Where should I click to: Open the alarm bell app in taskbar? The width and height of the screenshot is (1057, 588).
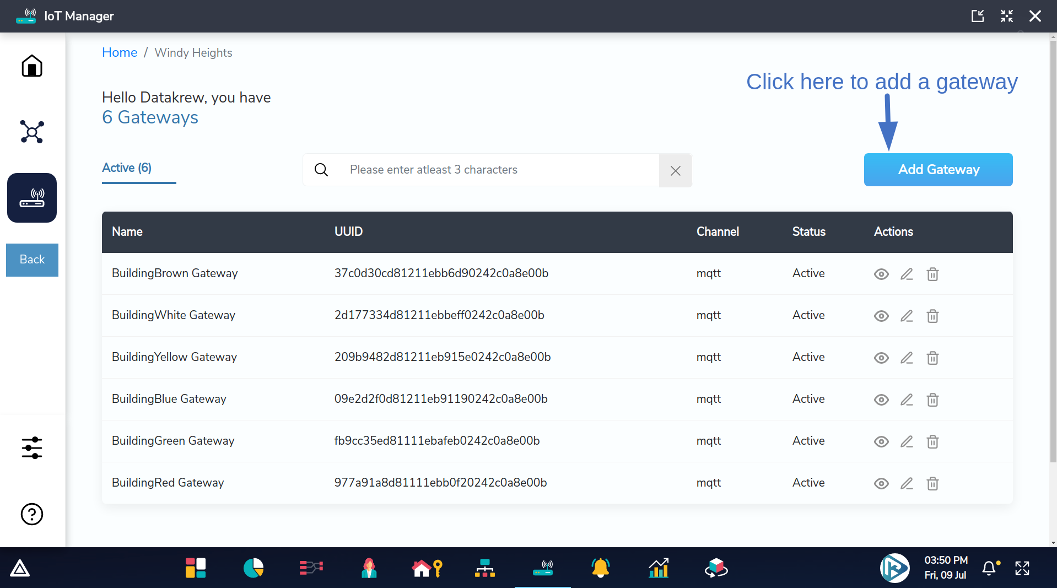tap(600, 568)
